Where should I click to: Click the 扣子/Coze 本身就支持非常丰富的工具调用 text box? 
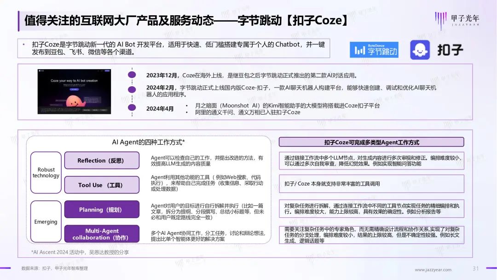point(371,184)
